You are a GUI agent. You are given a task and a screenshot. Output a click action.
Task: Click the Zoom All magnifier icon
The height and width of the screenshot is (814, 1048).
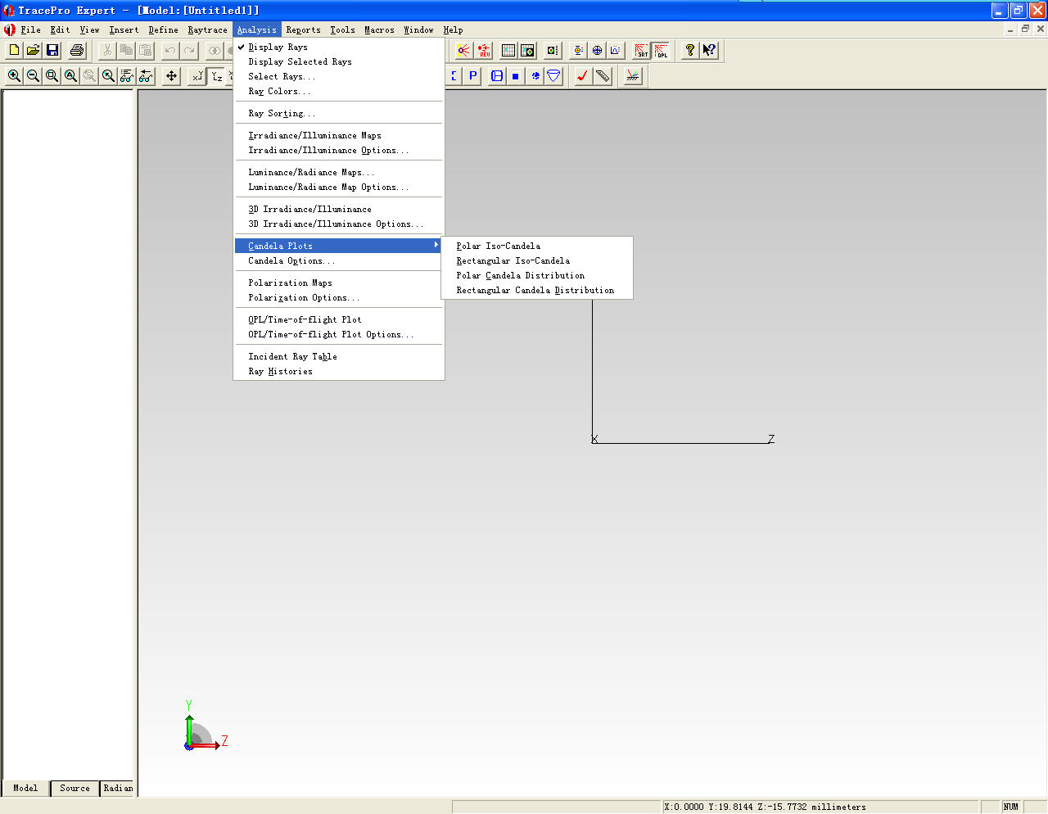pos(70,76)
